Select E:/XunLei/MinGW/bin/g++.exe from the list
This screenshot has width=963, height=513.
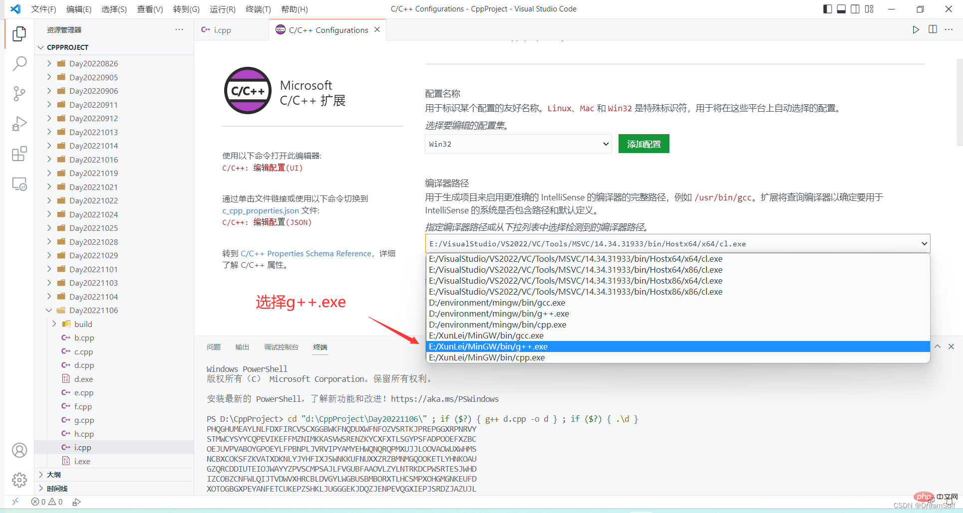click(488, 346)
